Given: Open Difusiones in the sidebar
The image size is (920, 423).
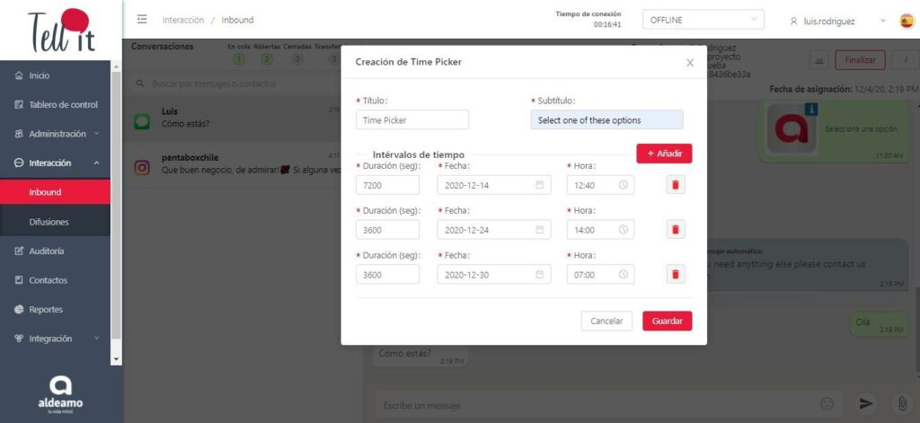Looking at the screenshot, I should [x=49, y=222].
